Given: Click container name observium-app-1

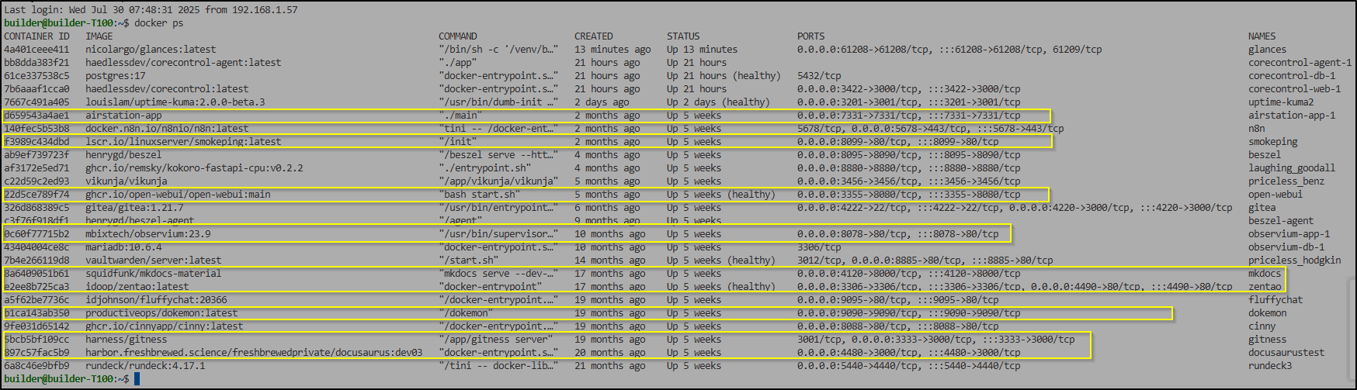Looking at the screenshot, I should click(1289, 234).
